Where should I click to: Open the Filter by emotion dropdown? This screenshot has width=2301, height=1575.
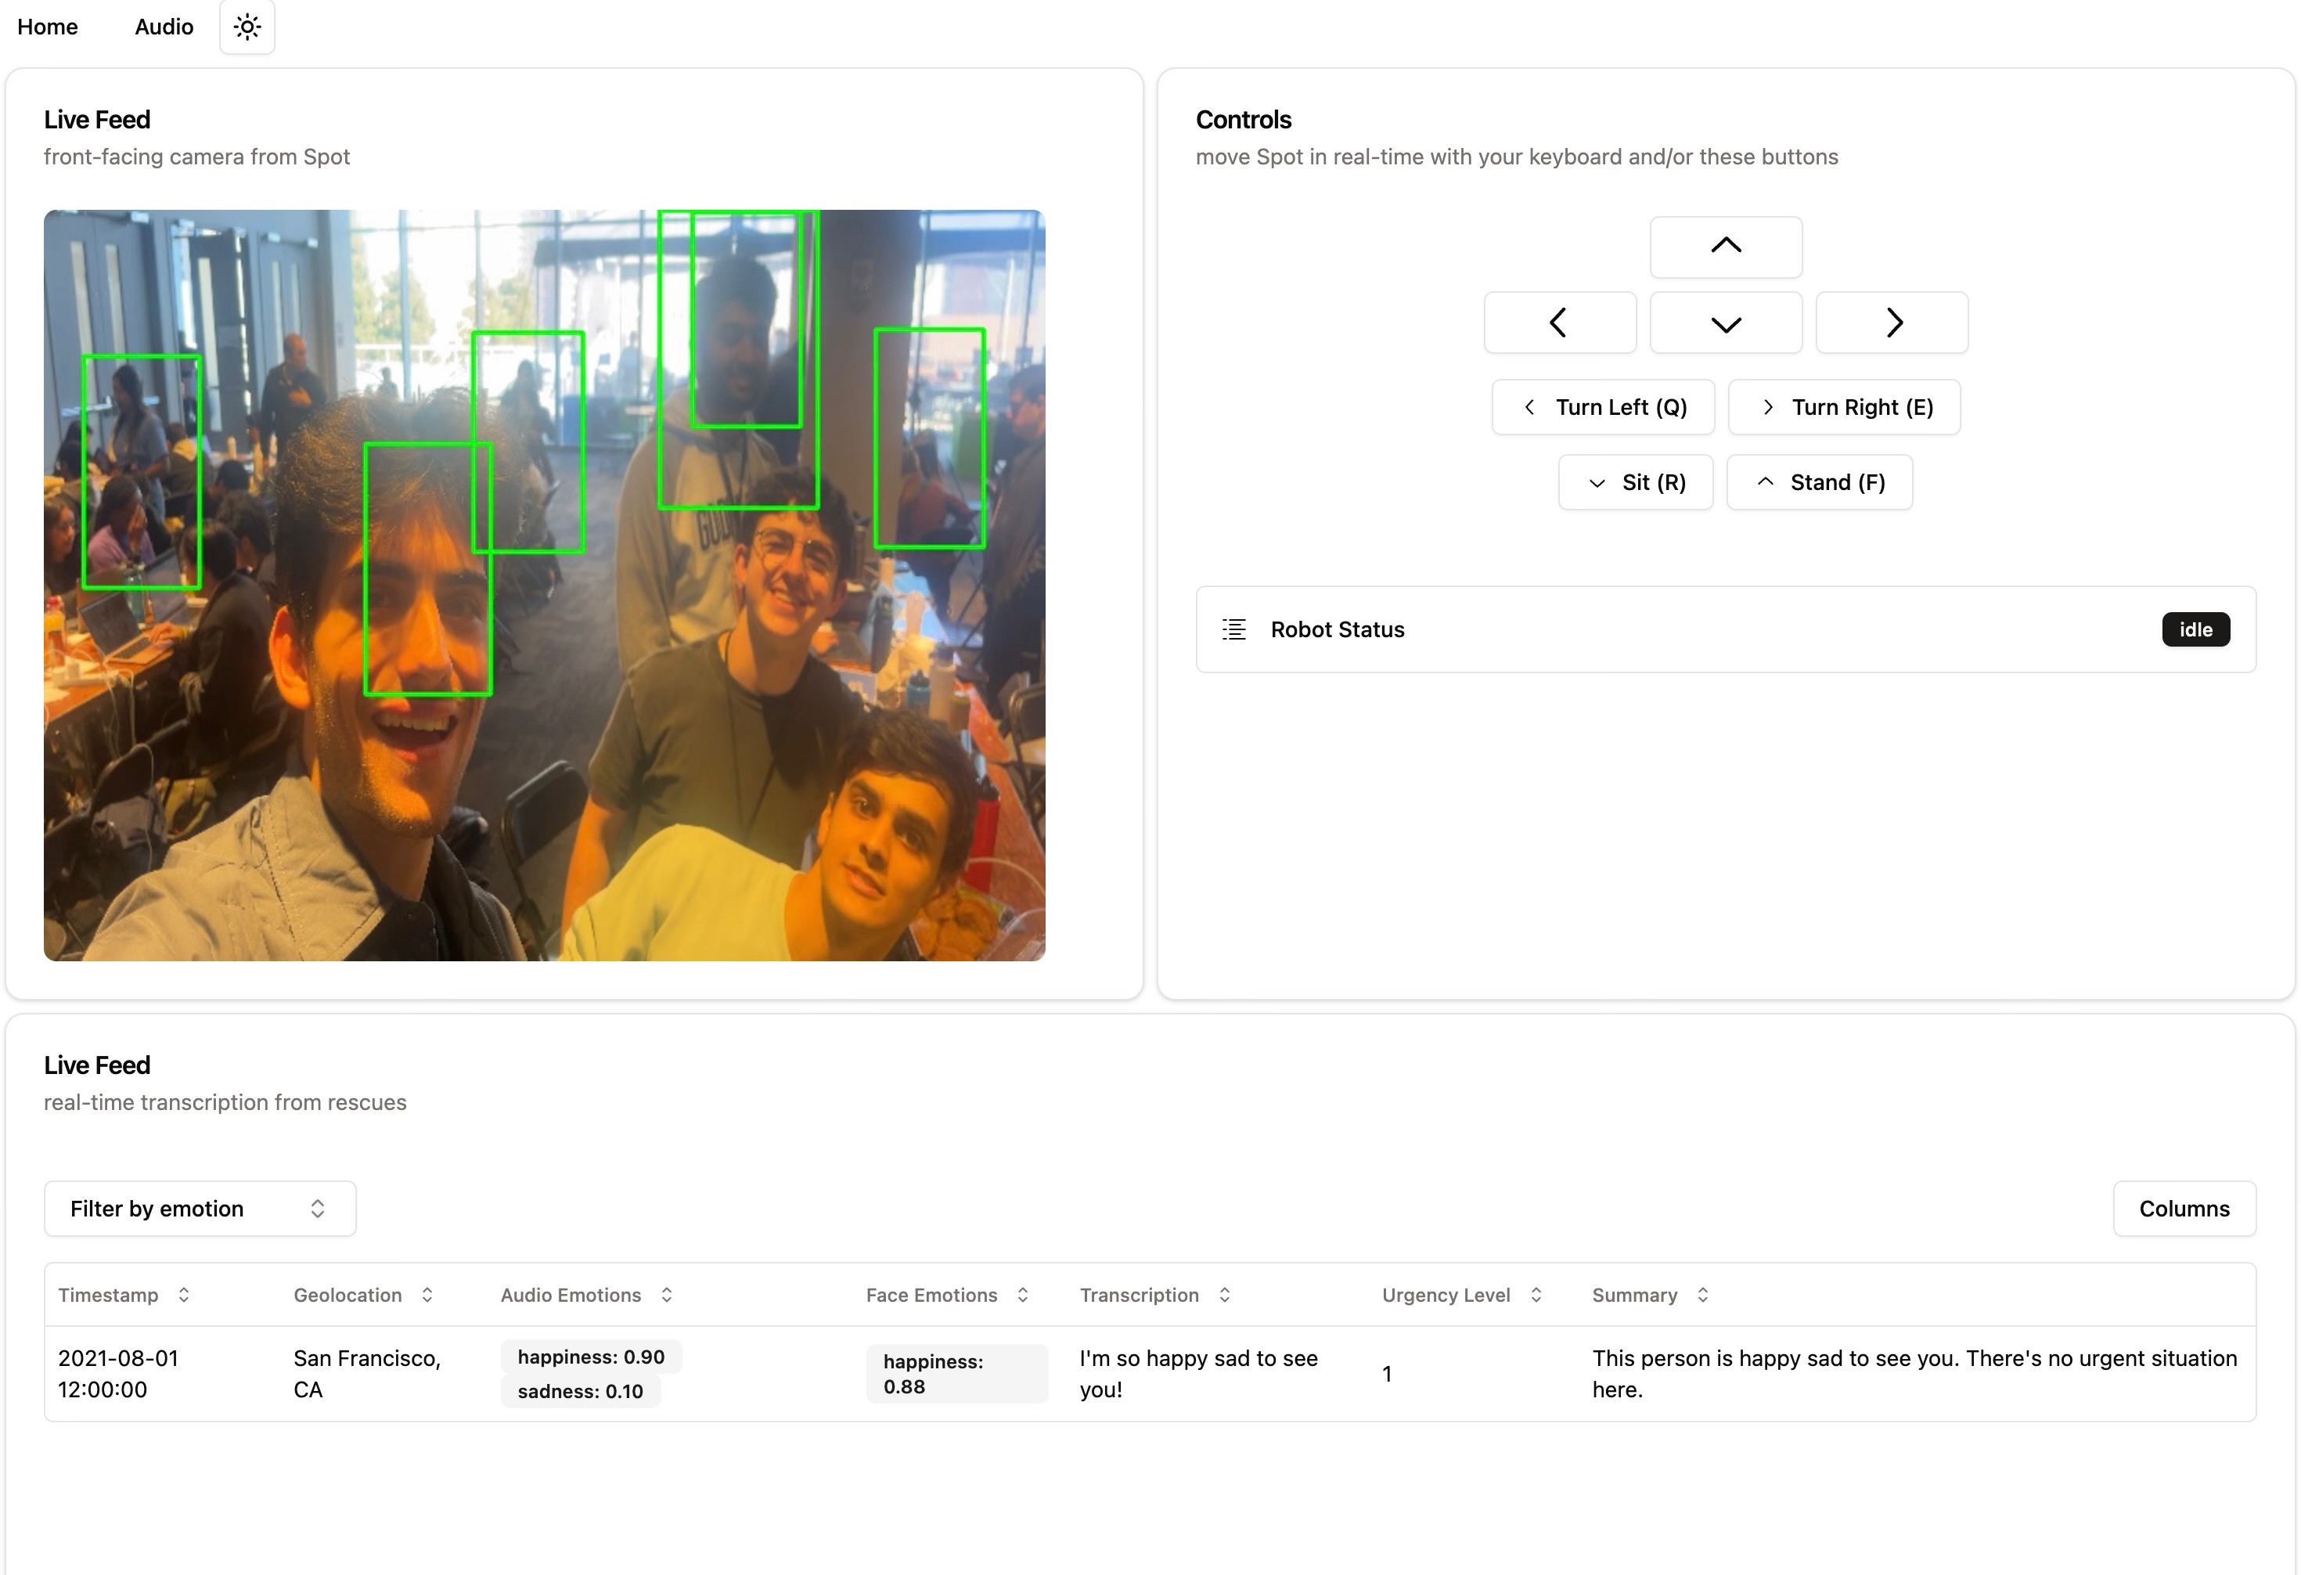pos(199,1209)
